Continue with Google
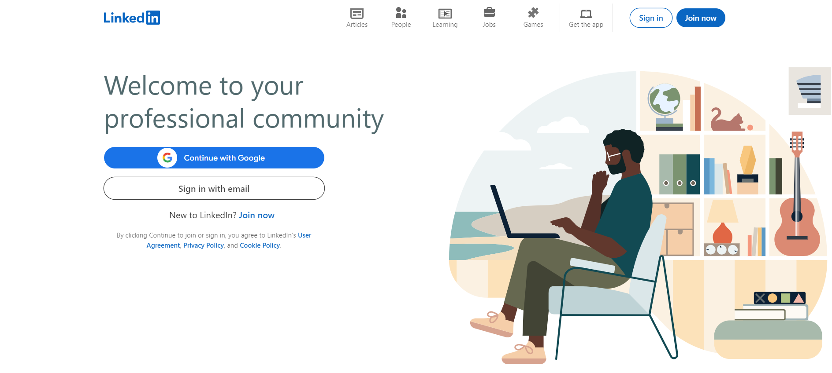The width and height of the screenshot is (832, 373). tap(214, 157)
